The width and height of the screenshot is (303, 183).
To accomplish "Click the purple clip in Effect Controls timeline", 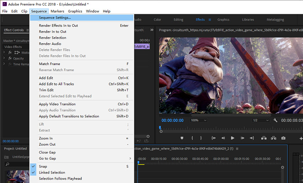I will tap(142, 47).
